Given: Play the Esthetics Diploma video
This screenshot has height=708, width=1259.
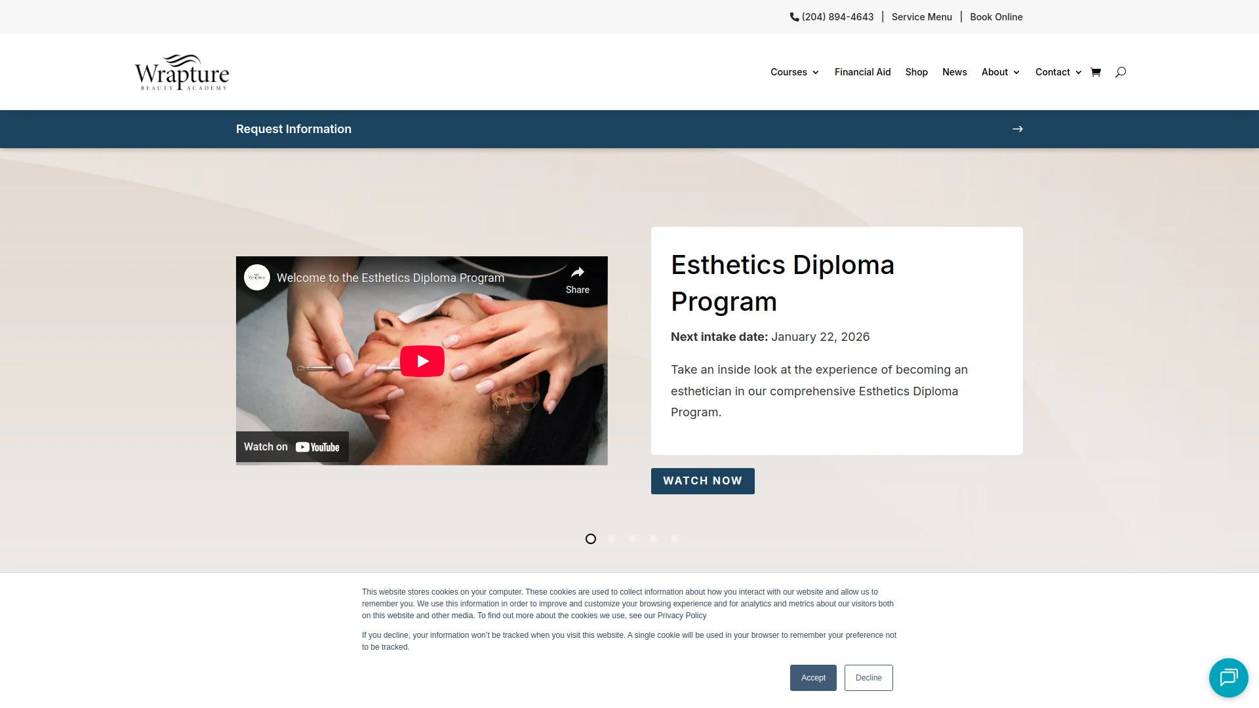Looking at the screenshot, I should point(422,361).
